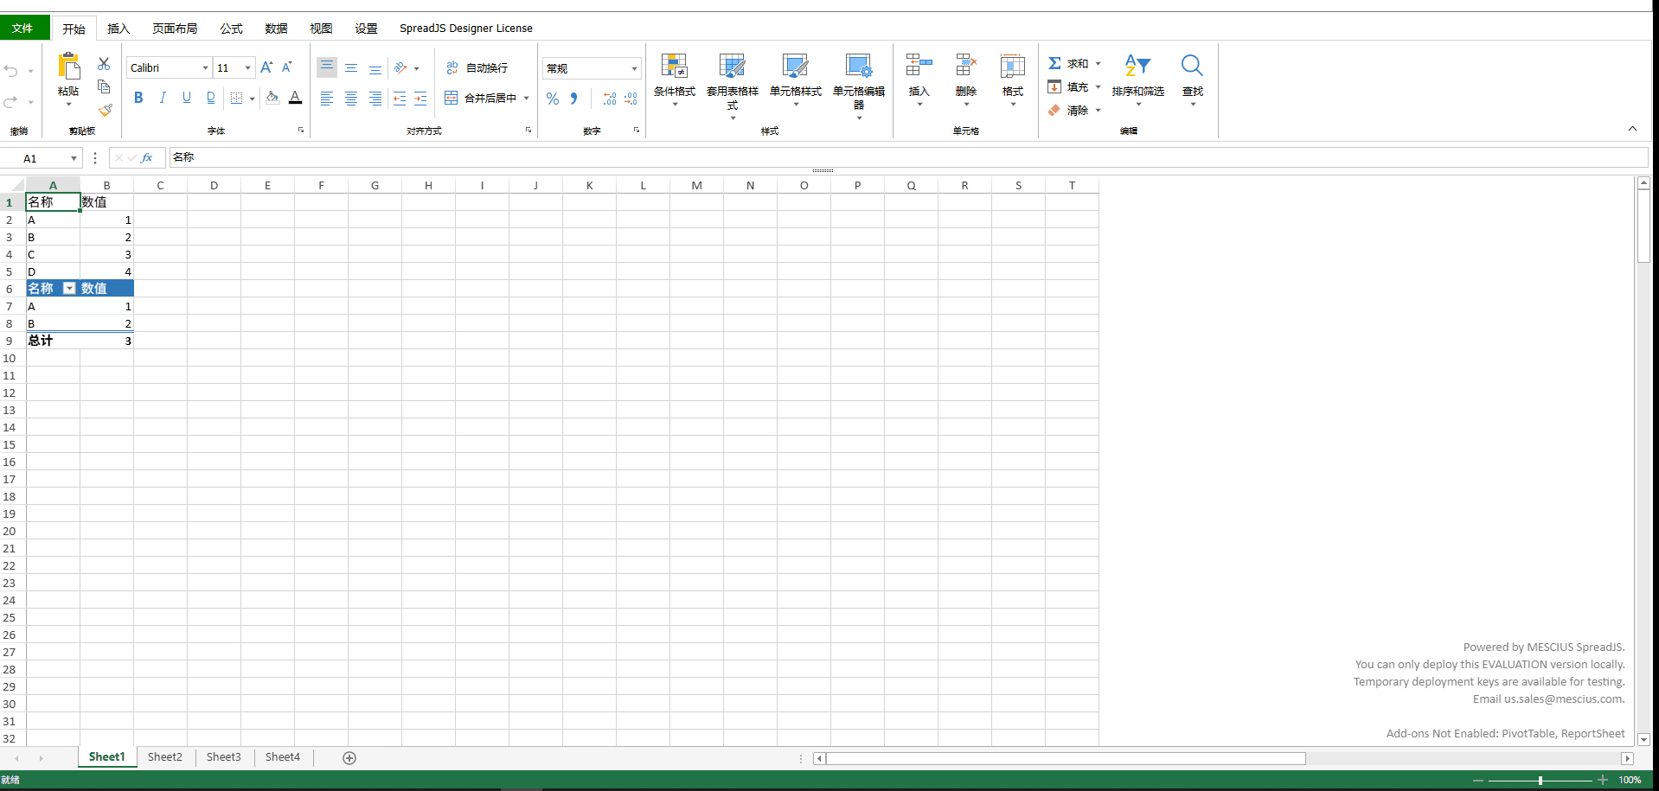Screen dimensions: 1659x791
Task: Apply comma style number format
Action: (x=573, y=99)
